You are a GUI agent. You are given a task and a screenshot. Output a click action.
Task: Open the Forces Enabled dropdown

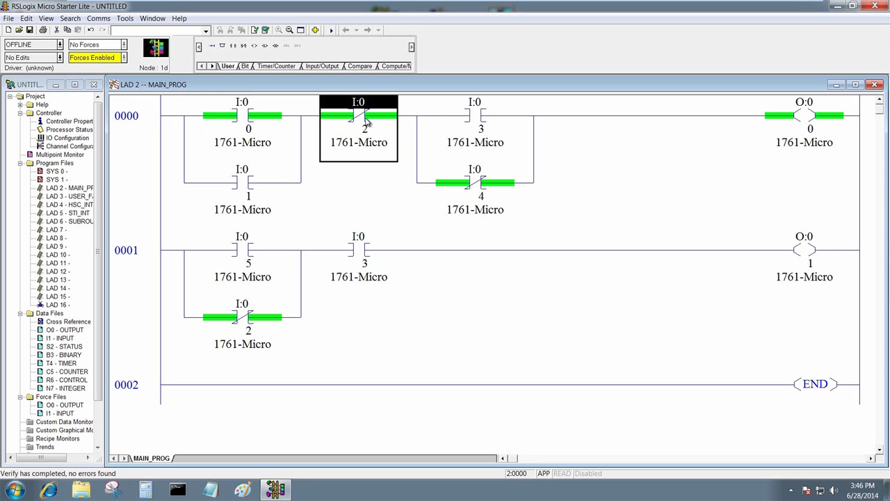tap(124, 58)
